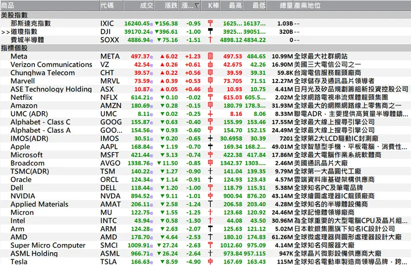Click Broadcom's AVGO ticker code

click(x=110, y=163)
